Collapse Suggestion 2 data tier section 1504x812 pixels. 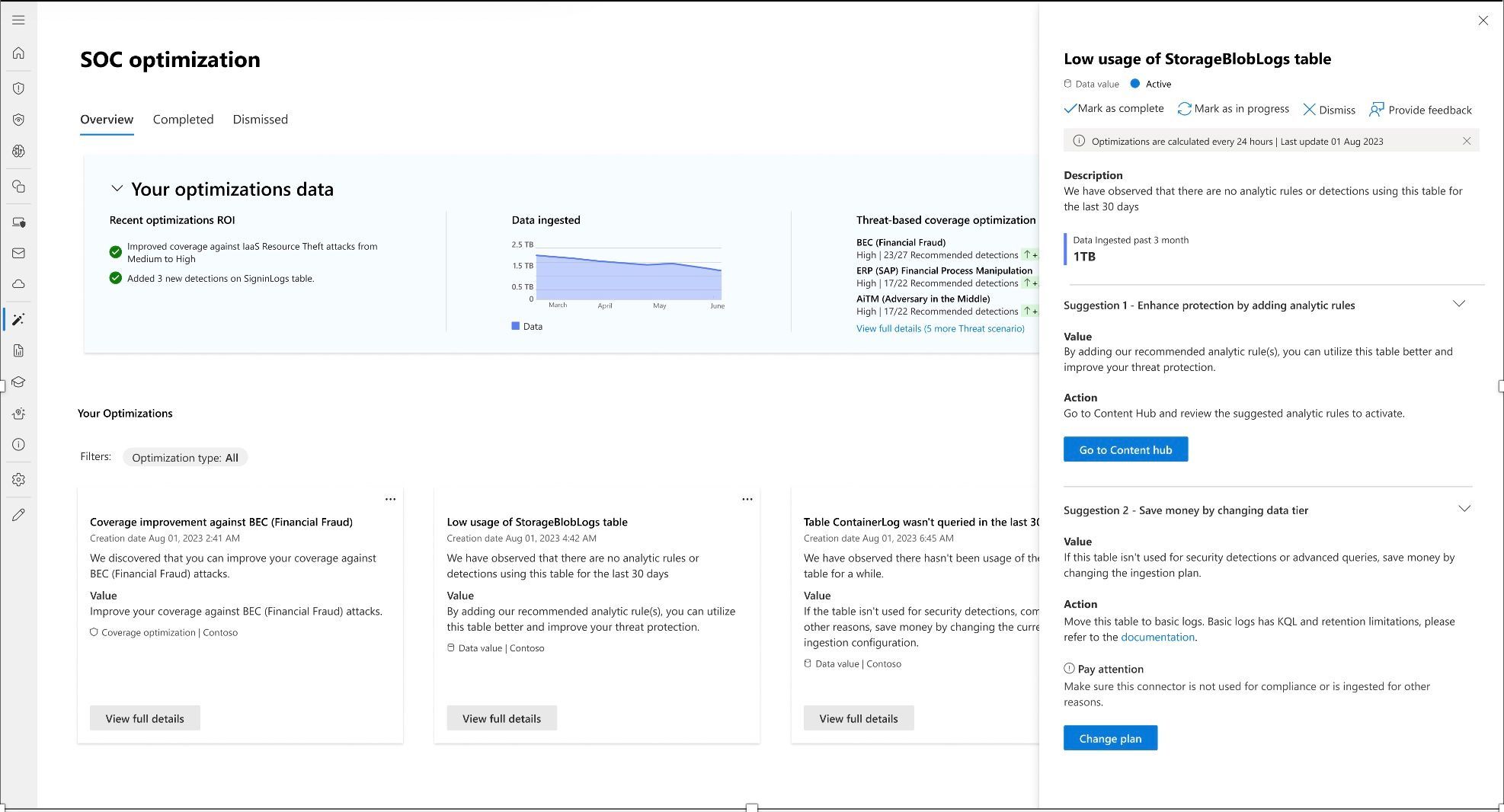1464,509
